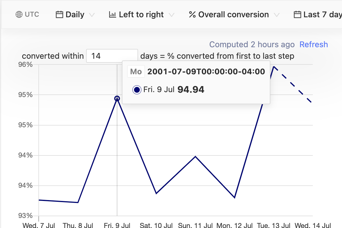
Task: Click the UTC globe icon
Action: pyautogui.click(x=19, y=15)
